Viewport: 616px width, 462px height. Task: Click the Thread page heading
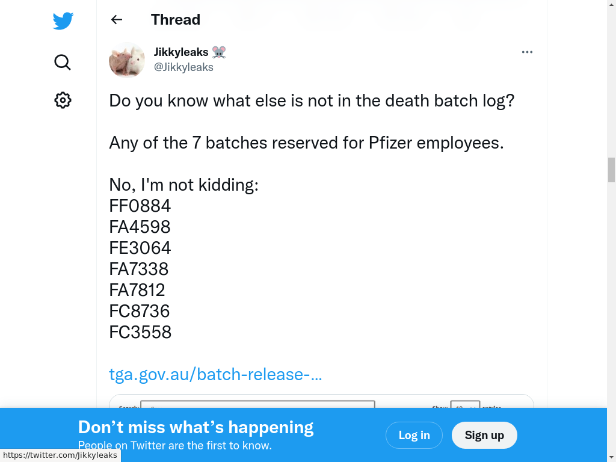pos(176,20)
